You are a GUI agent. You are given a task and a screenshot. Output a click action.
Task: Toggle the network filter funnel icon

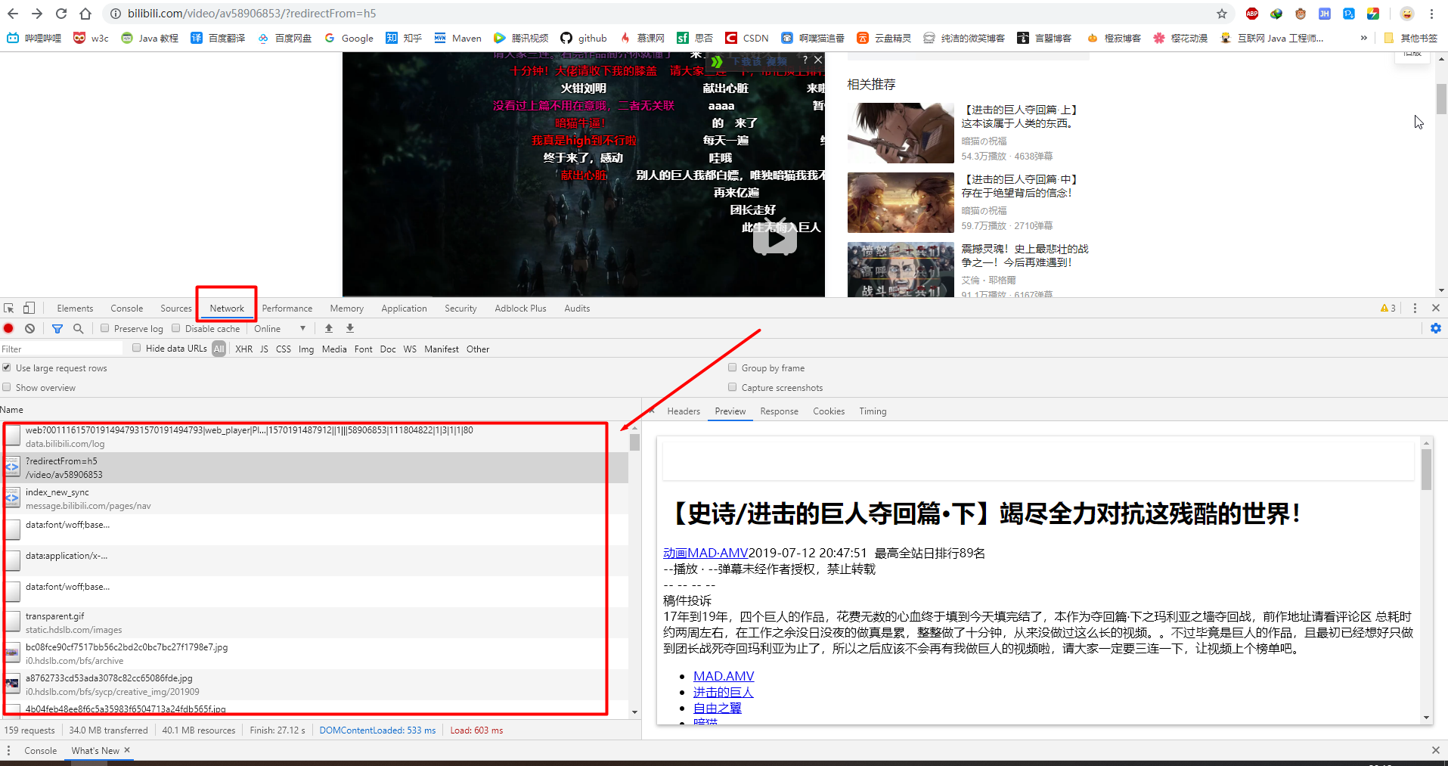(57, 328)
